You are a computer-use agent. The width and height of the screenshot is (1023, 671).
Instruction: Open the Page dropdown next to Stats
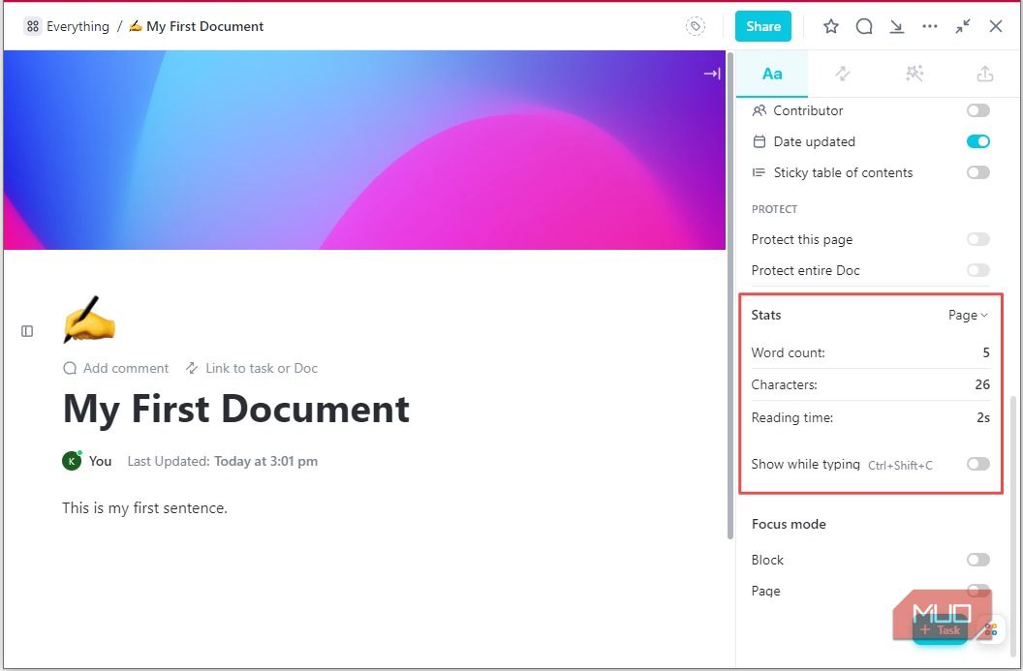tap(966, 315)
